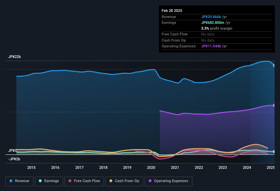The image size is (280, 191).
Task: Click the 3.3% profit margin text
Action: pyautogui.click(x=217, y=28)
